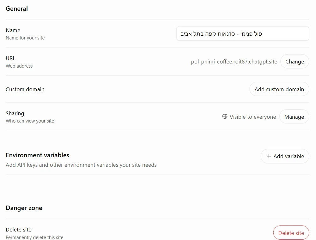The image size is (316, 240).
Task: Click the Web address description
Action: point(19,66)
